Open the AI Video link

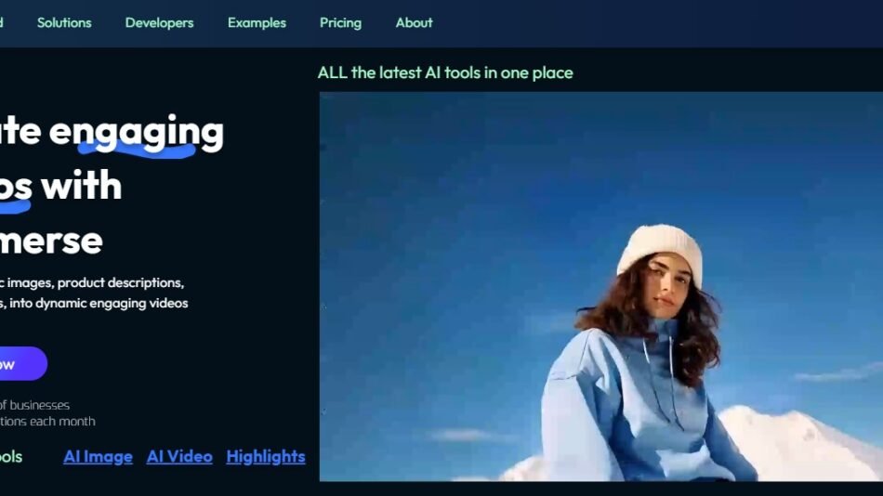point(179,456)
